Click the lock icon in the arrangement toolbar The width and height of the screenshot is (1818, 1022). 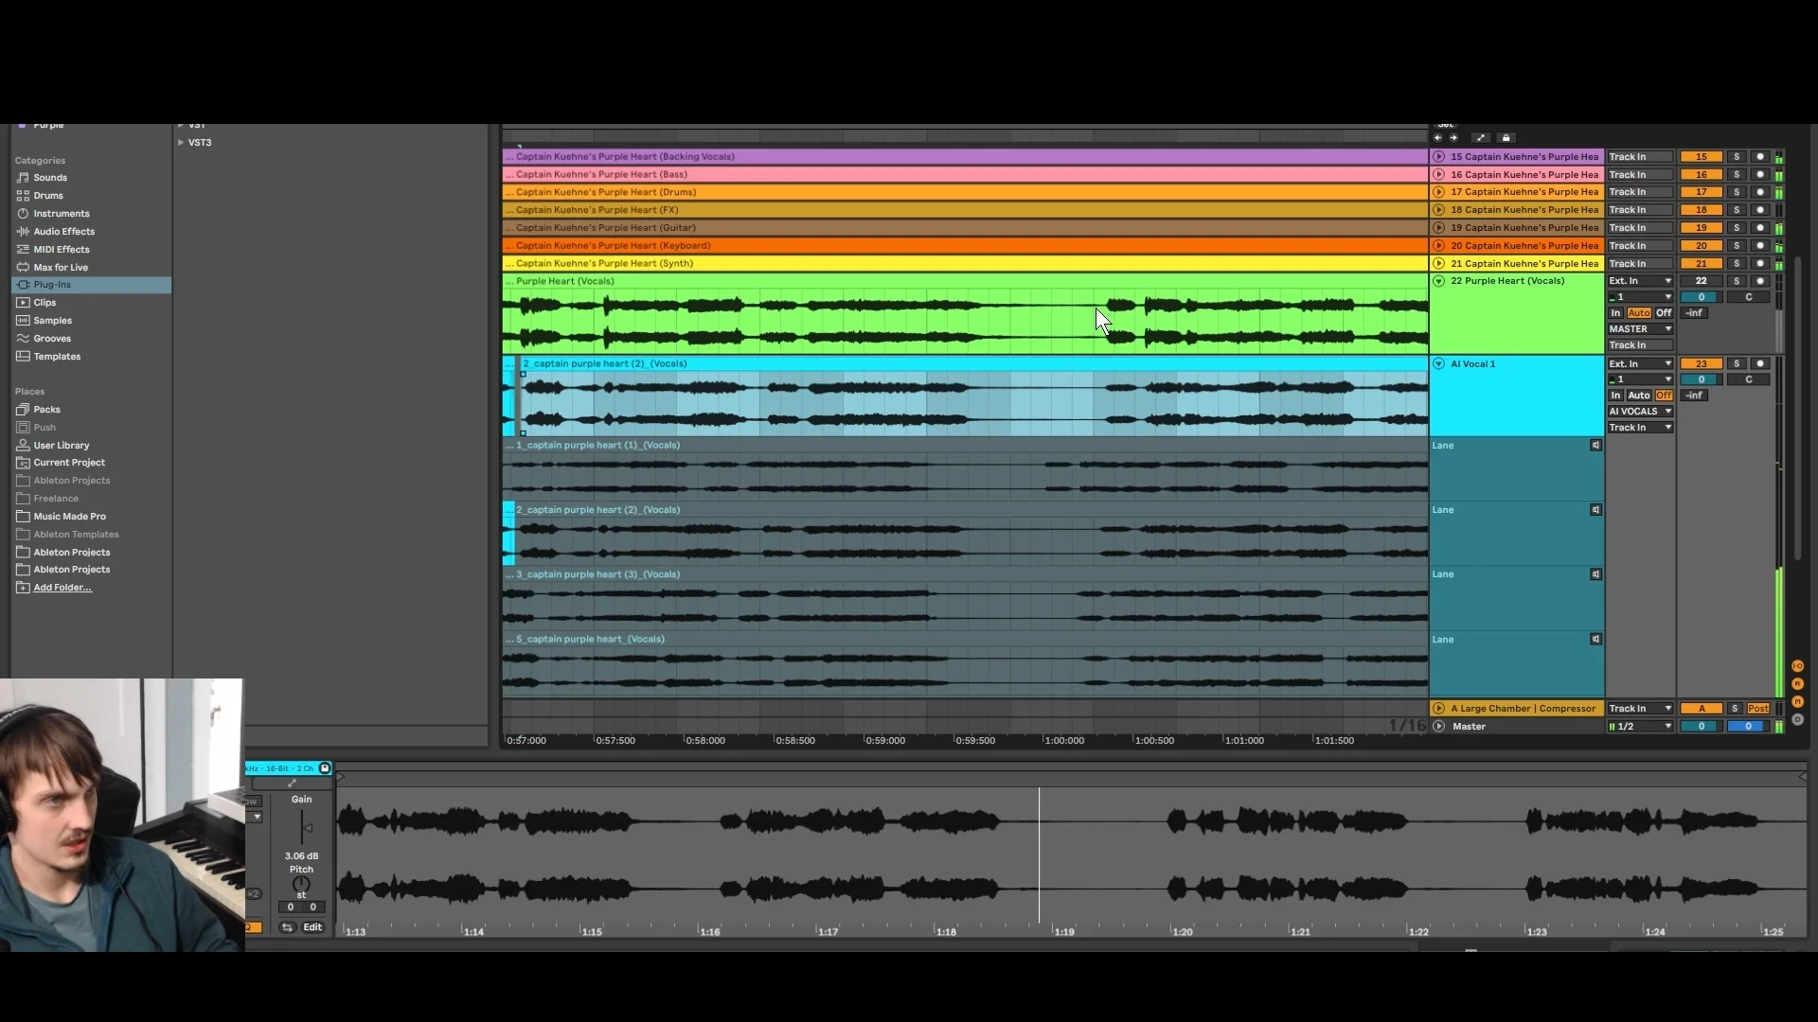(x=1506, y=136)
